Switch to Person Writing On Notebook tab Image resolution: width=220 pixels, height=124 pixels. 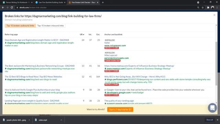point(16,2)
